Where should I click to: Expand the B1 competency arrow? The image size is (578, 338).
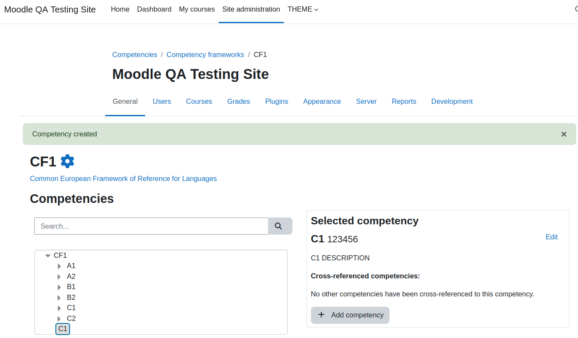point(59,287)
